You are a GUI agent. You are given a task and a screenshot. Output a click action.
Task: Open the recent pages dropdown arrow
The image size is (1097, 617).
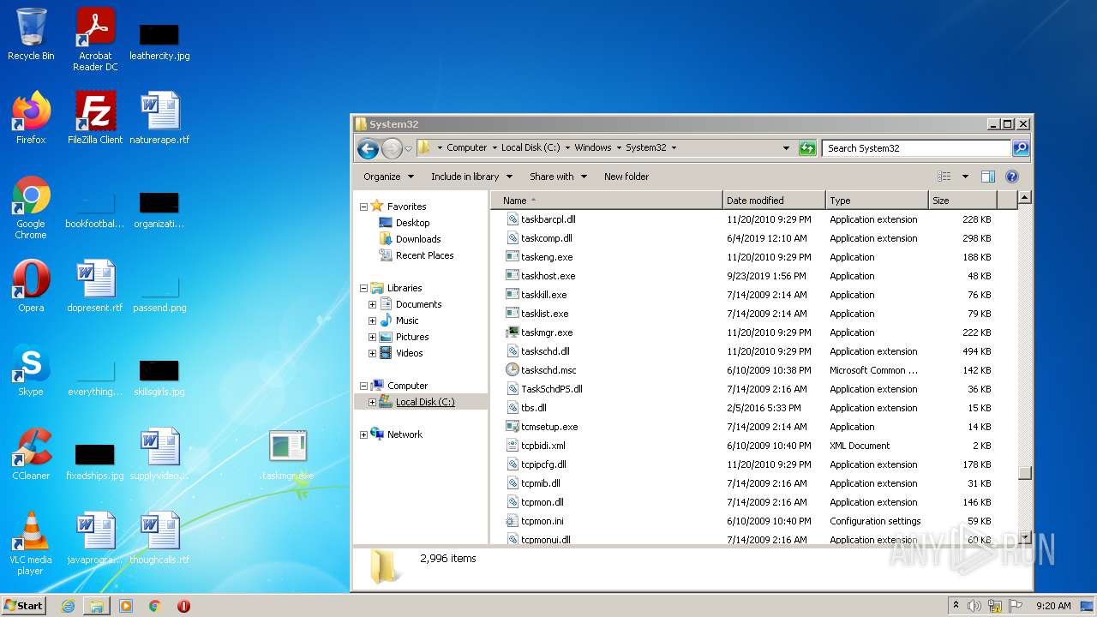click(408, 148)
